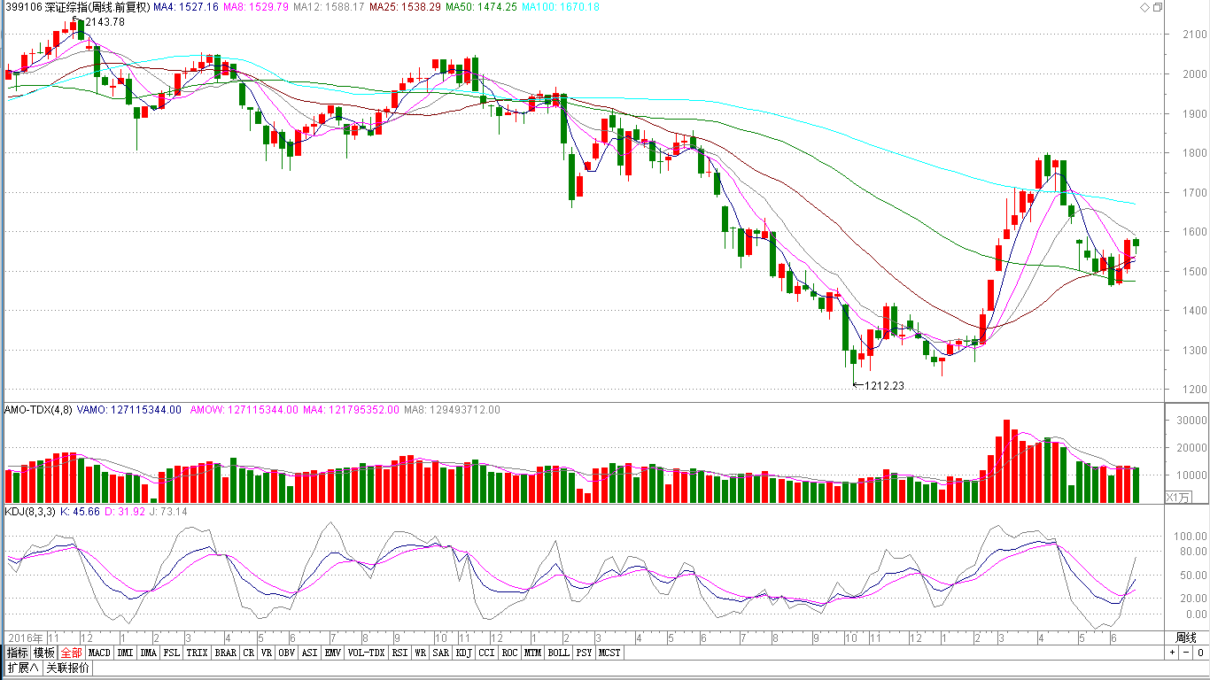The width and height of the screenshot is (1210, 680).
Task: Click the K: 45.66 value
Action: (81, 512)
